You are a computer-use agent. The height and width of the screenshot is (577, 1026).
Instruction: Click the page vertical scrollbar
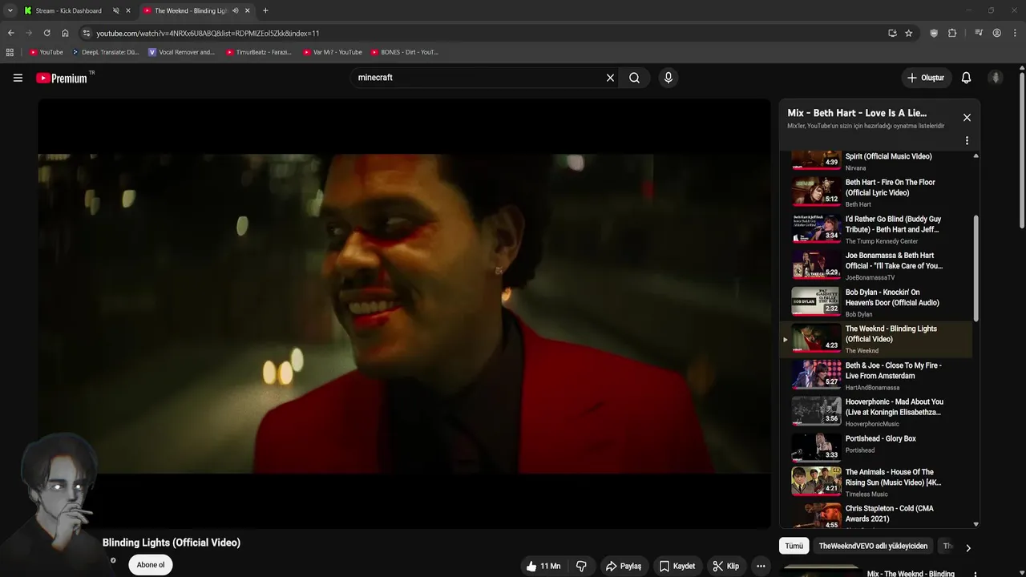tap(1022, 152)
